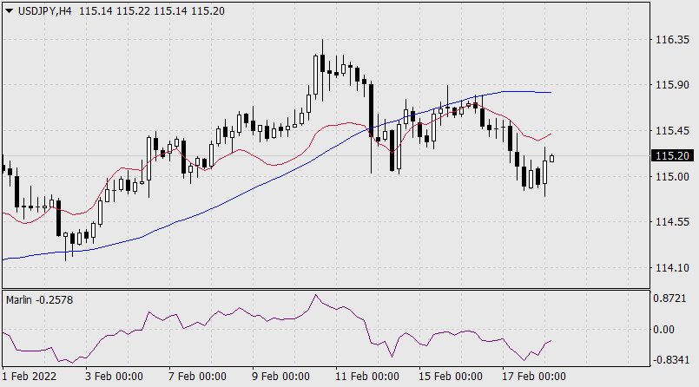Select the 1 Feb 2022 date label
This screenshot has width=699, height=387.
coord(30,377)
